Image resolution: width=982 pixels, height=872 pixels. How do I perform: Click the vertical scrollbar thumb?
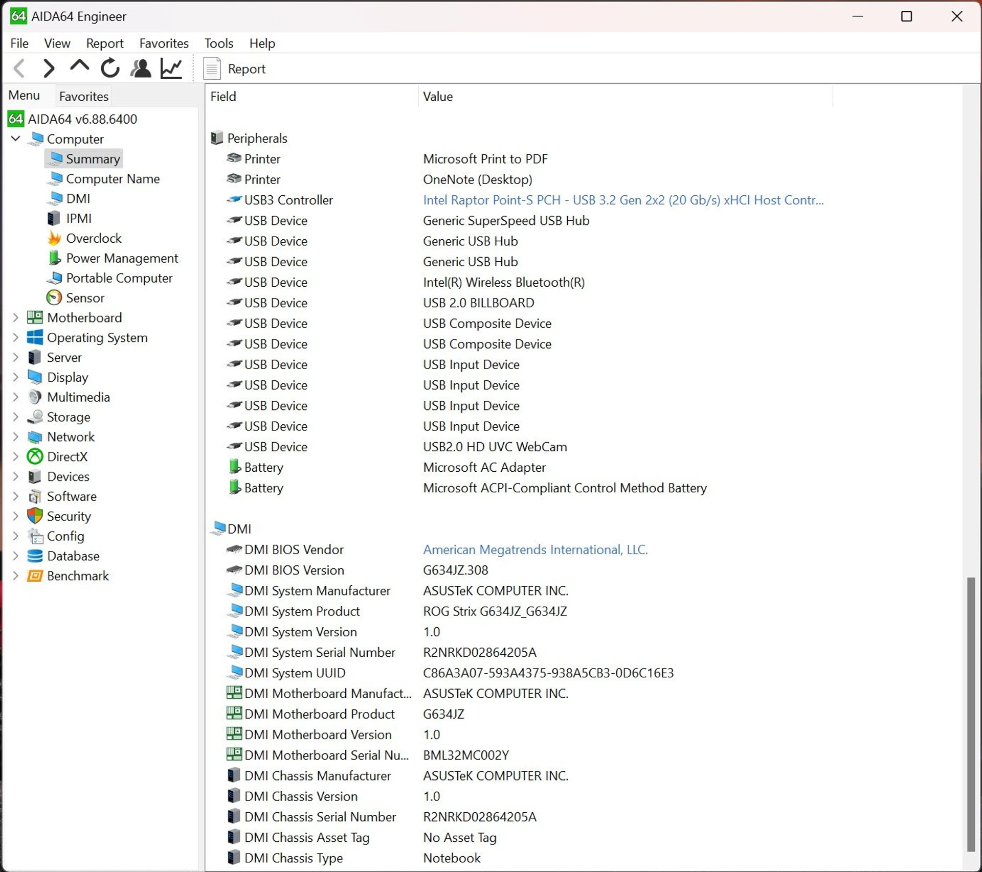(970, 714)
